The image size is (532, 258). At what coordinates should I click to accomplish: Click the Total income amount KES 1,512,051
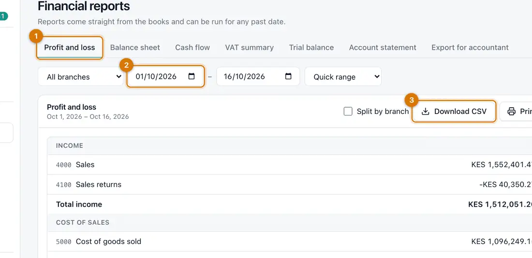500,204
